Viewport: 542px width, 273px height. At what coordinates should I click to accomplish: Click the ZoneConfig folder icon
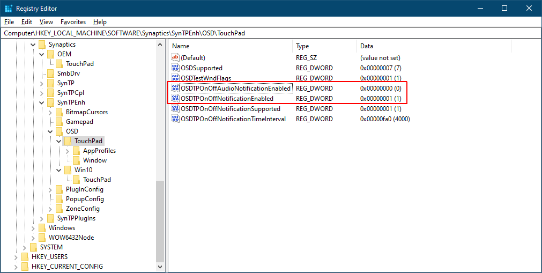point(60,209)
